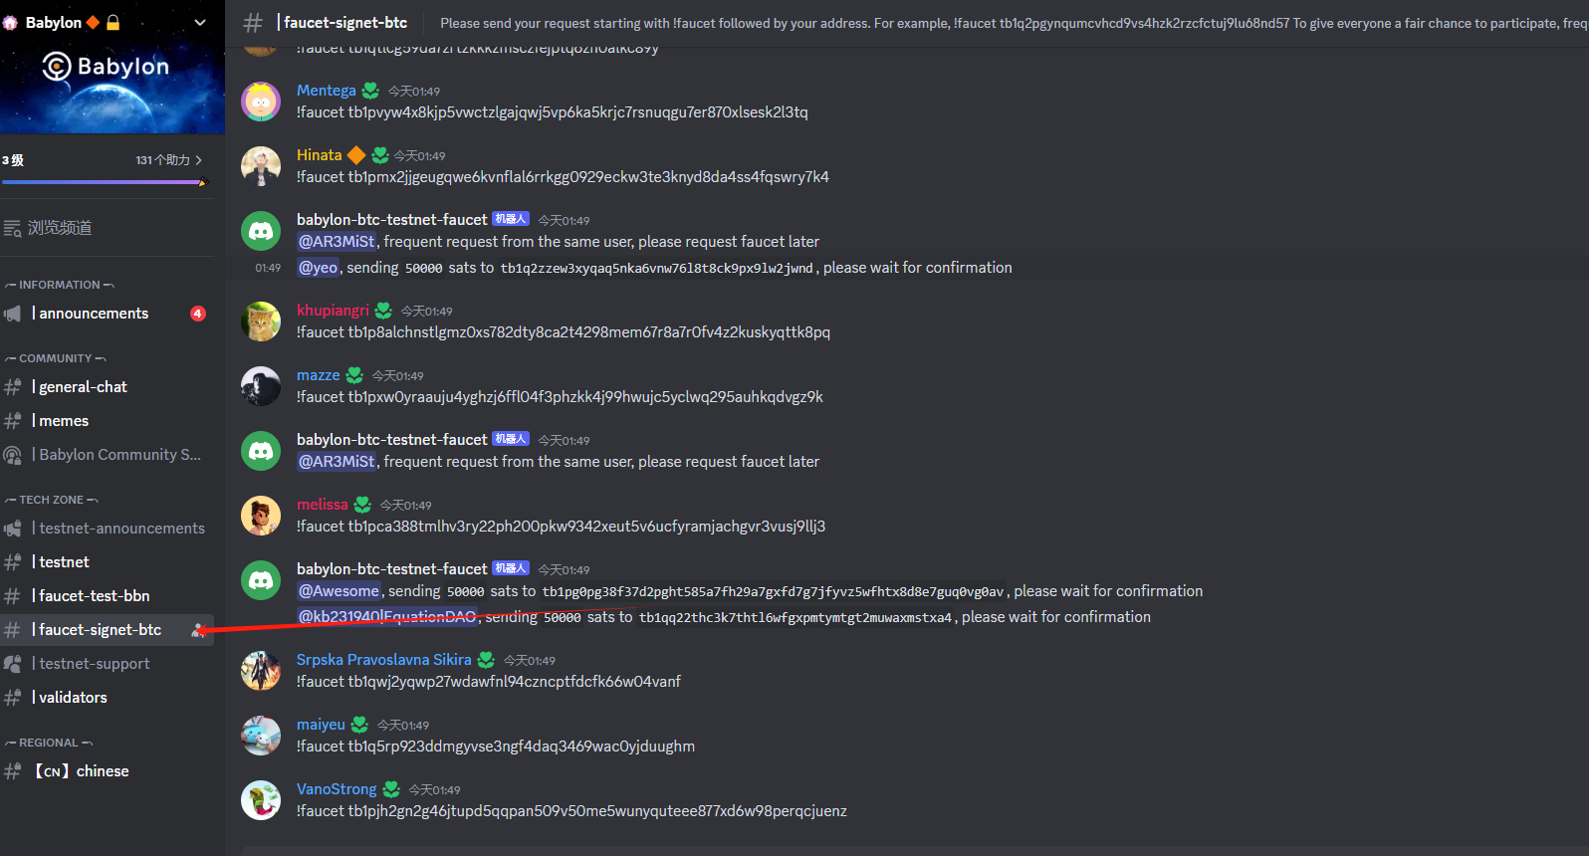Open Hinata's username profile

click(x=319, y=155)
